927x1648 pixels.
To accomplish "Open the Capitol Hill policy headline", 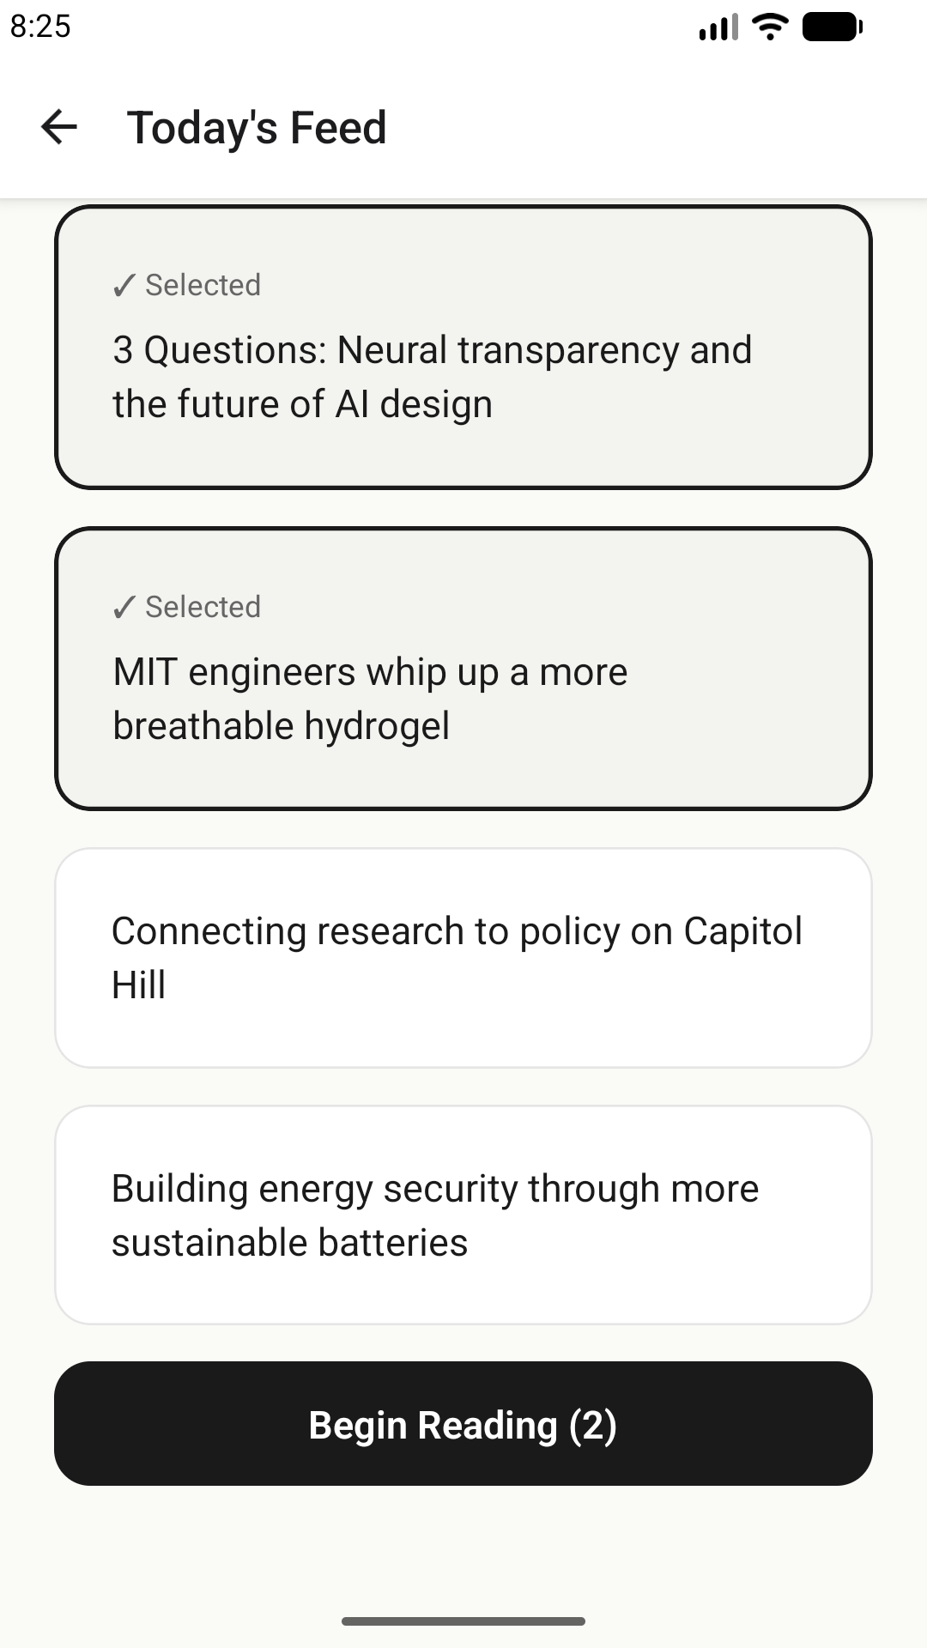I will [x=457, y=958].
